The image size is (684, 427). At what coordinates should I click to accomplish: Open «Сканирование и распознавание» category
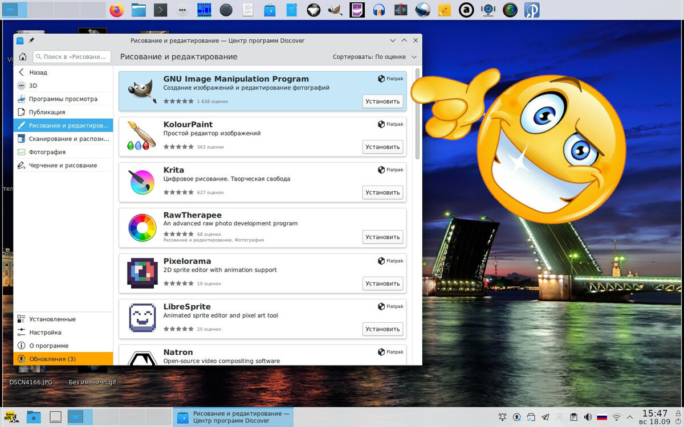click(63, 138)
